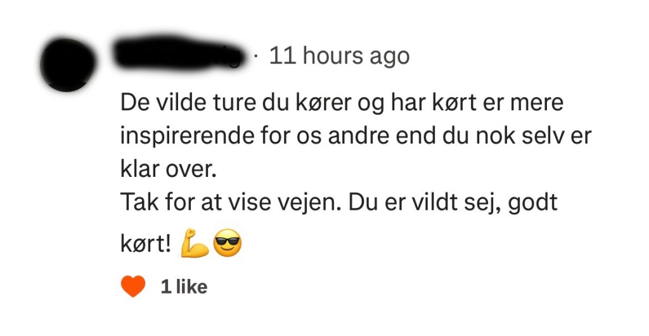Image resolution: width=649 pixels, height=336 pixels.
Task: Click the sentence "Tak for at vise vejen."
Action: tap(231, 202)
